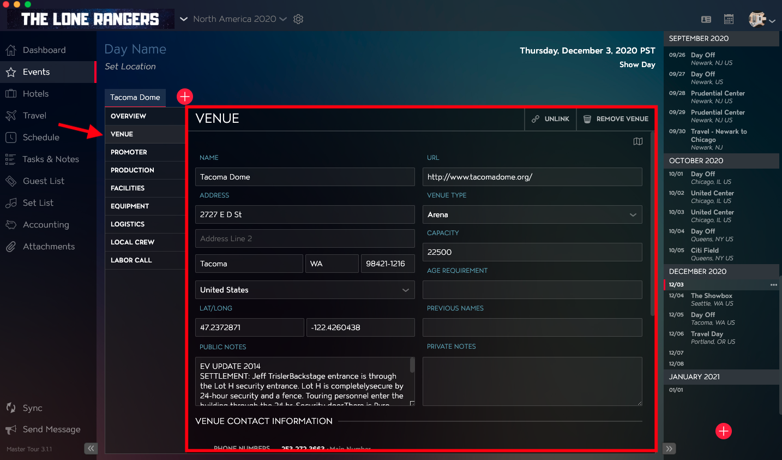Collapse the left sidebar with the double arrow
Screen dimensions: 782x460
(x=91, y=449)
